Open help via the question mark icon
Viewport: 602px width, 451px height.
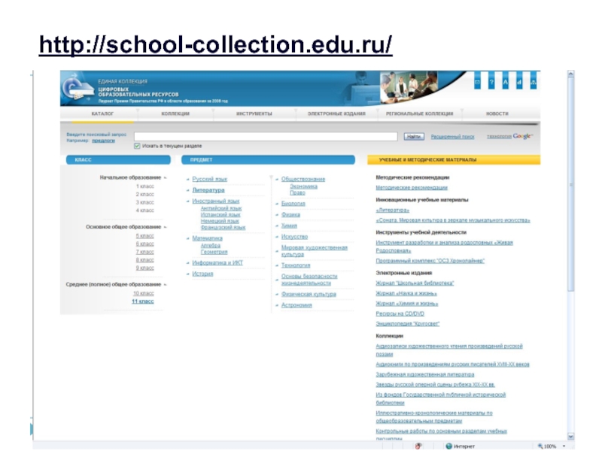[x=491, y=82]
